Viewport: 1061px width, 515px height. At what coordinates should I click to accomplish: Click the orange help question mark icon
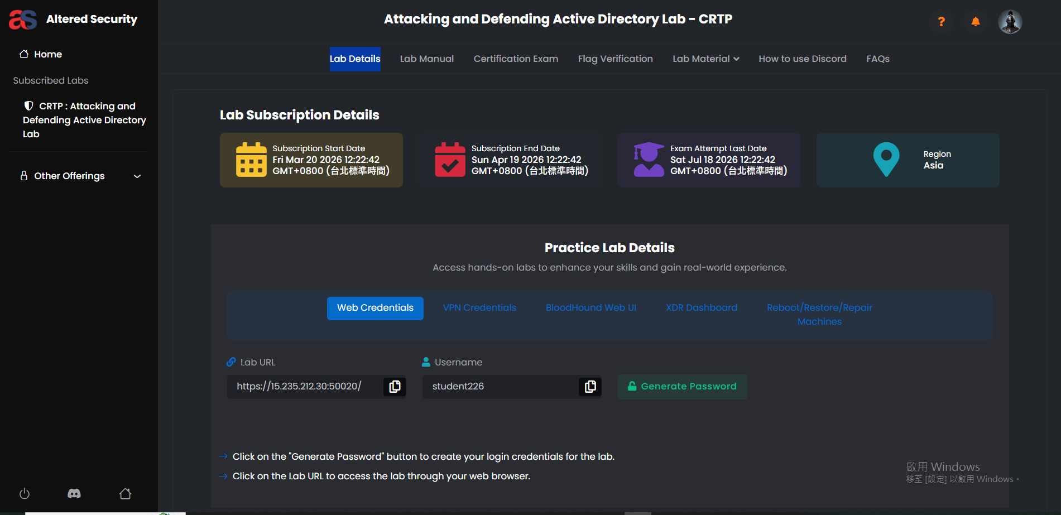coord(941,22)
